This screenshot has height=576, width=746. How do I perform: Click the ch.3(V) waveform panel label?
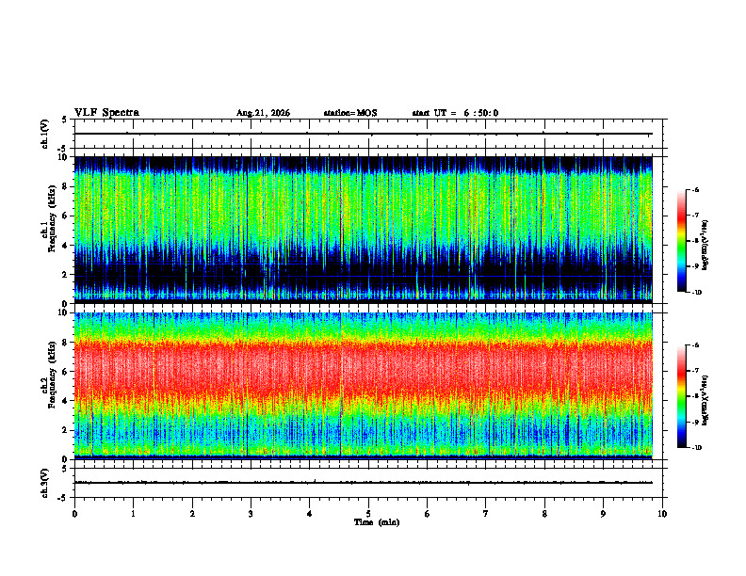[x=45, y=483]
